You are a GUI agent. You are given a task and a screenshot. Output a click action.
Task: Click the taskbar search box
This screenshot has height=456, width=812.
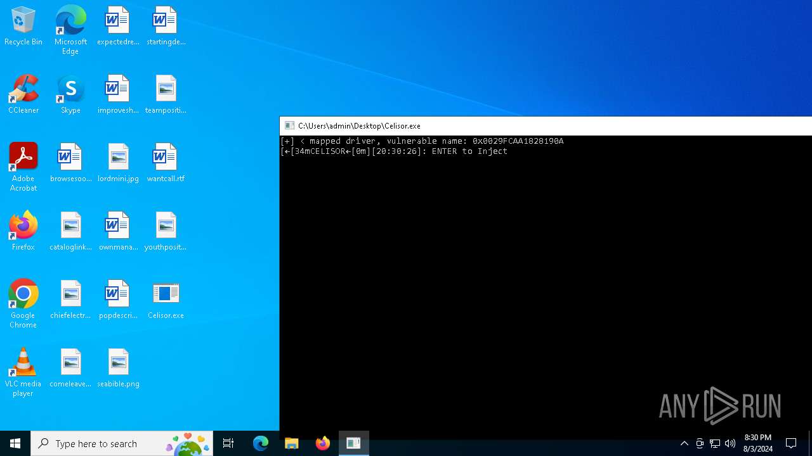coord(122,443)
